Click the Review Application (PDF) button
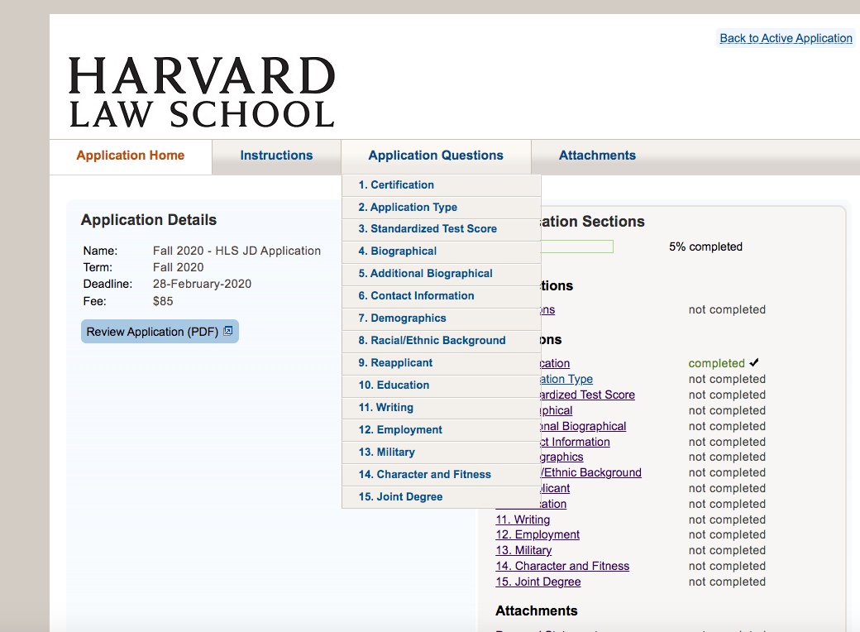Screen dimensions: 860x632 pyautogui.click(x=160, y=332)
